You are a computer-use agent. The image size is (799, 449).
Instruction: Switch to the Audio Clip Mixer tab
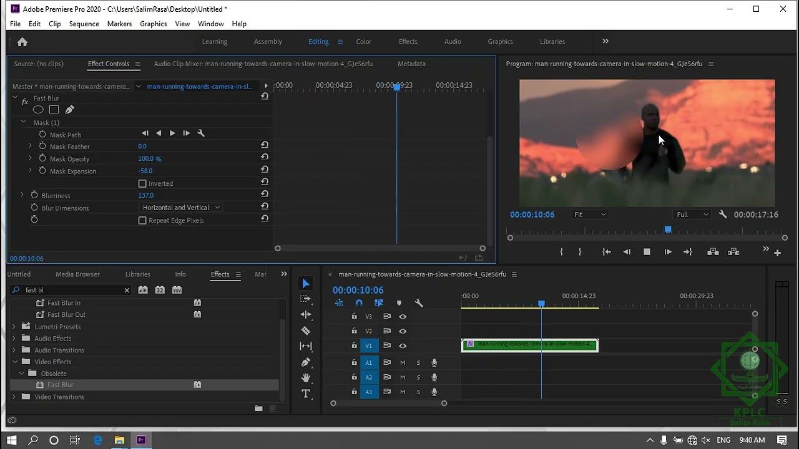[263, 64]
